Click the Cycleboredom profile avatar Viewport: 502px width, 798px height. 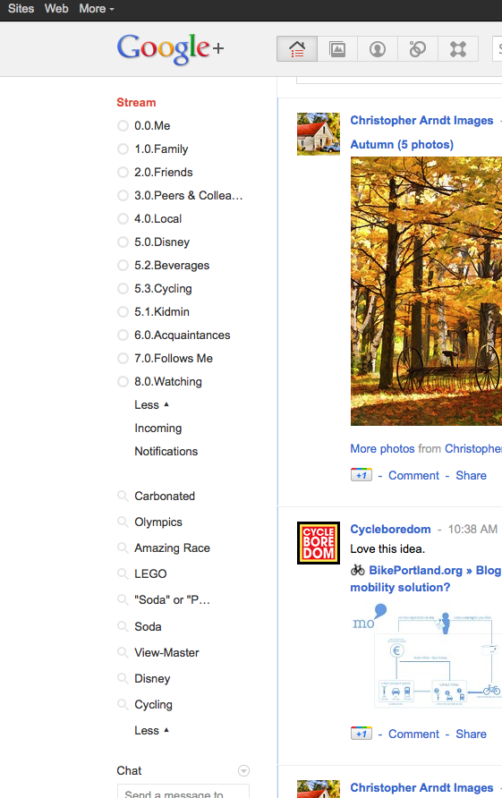[x=319, y=543]
